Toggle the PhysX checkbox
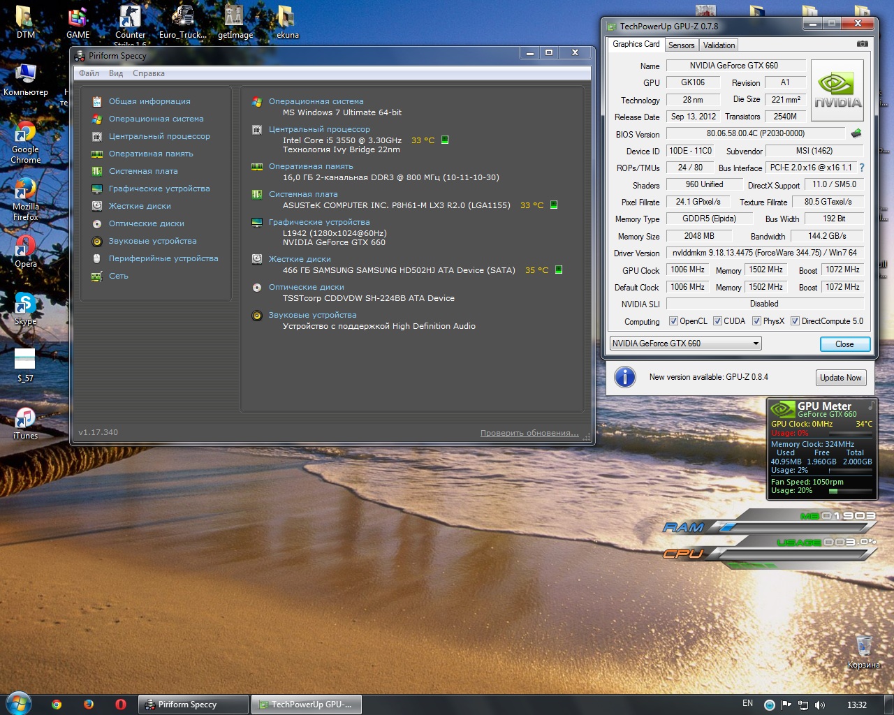The height and width of the screenshot is (715, 894). pos(756,321)
